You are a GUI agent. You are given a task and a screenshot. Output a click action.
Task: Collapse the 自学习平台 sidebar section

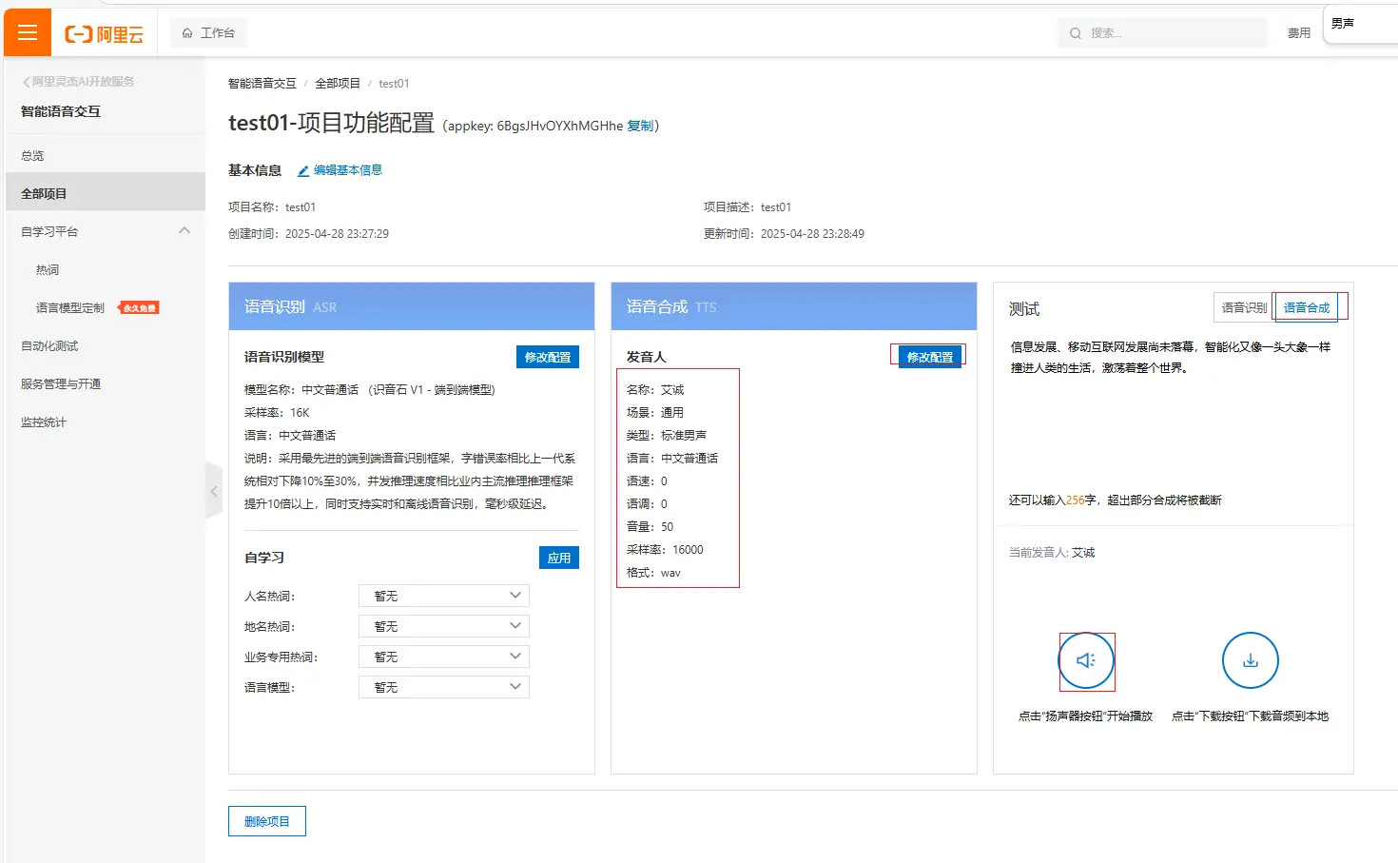coord(184,231)
